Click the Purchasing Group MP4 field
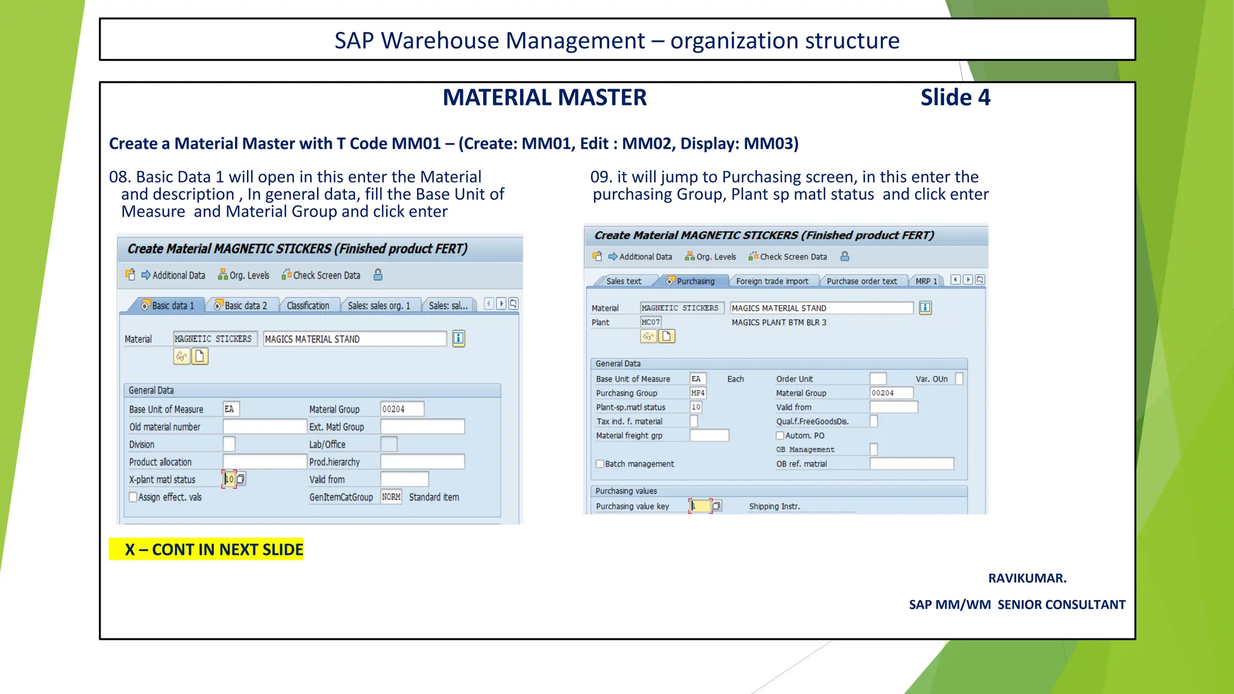Screen dimensions: 1234x694 pyautogui.click(x=698, y=393)
